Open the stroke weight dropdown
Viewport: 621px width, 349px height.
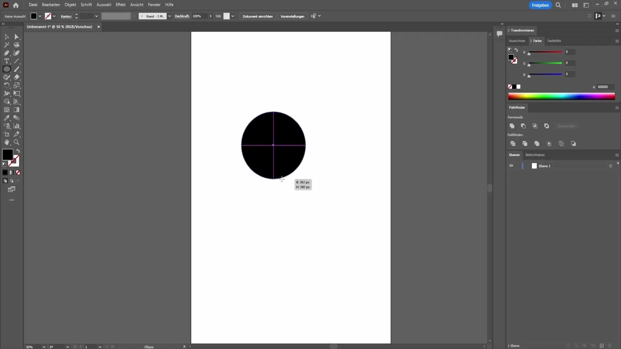click(96, 16)
